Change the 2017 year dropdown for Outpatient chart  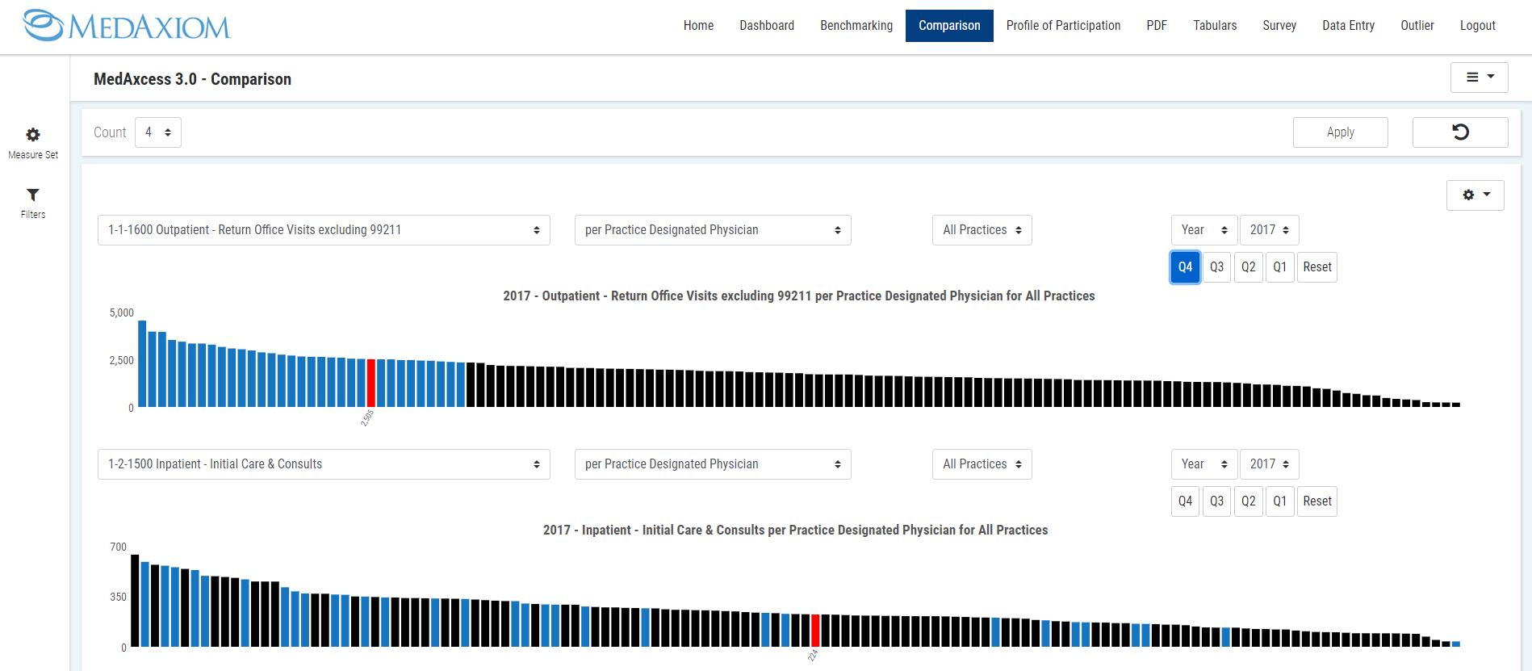(x=1269, y=230)
